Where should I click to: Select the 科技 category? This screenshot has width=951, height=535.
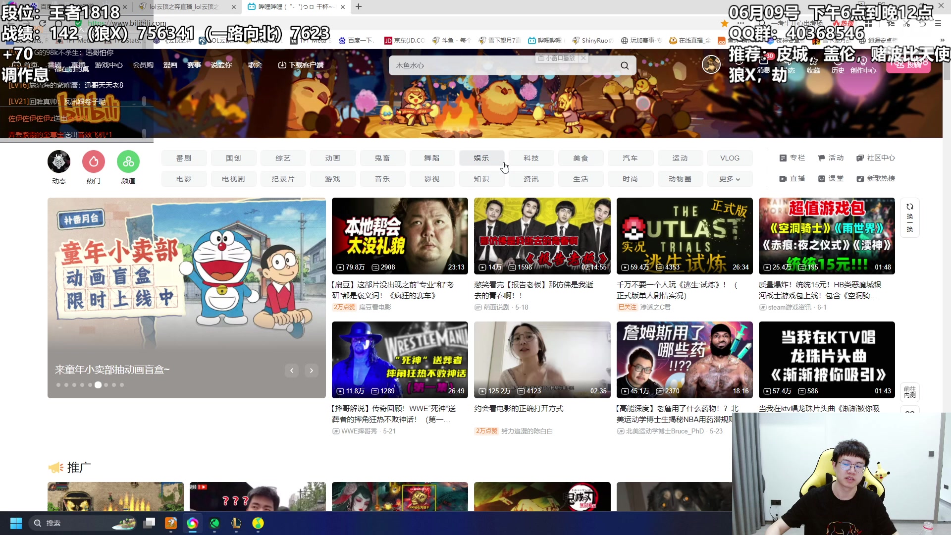tap(531, 158)
